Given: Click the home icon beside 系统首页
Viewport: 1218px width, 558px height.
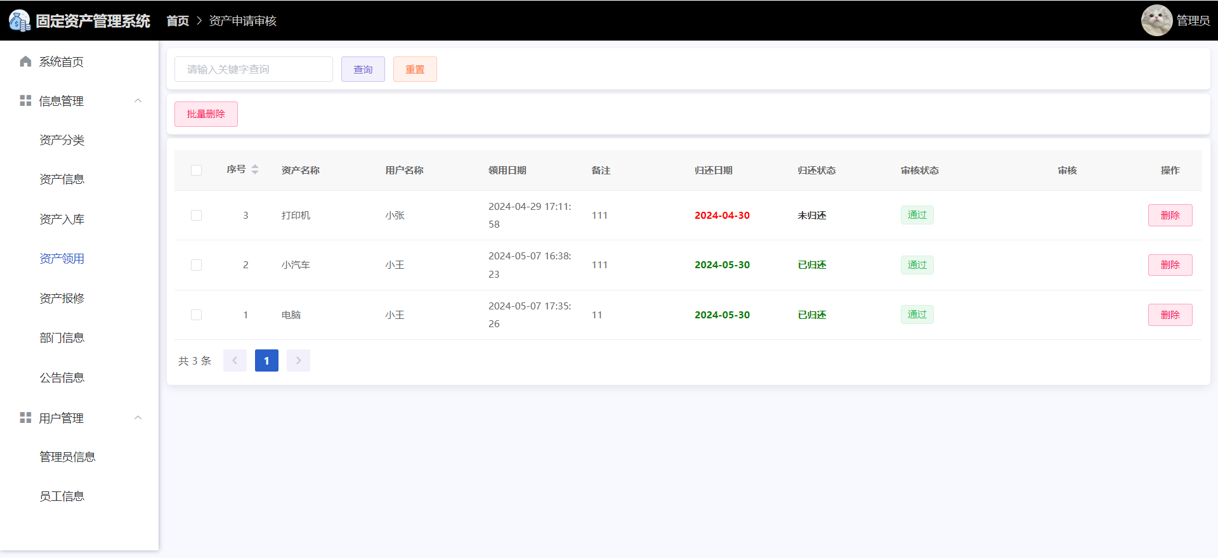Looking at the screenshot, I should click(25, 62).
